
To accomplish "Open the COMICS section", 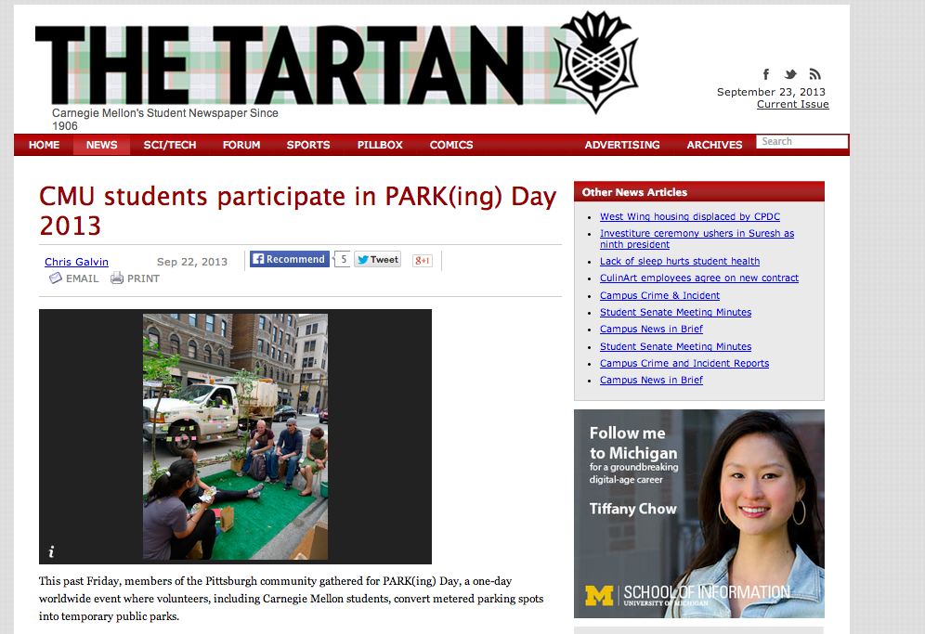I will [451, 145].
